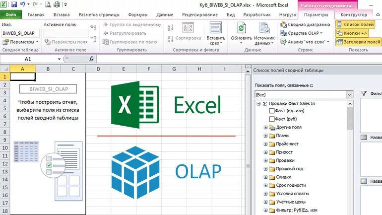Switch to the Формулы tab
The width and height of the screenshot is (382, 215).
tap(137, 14)
